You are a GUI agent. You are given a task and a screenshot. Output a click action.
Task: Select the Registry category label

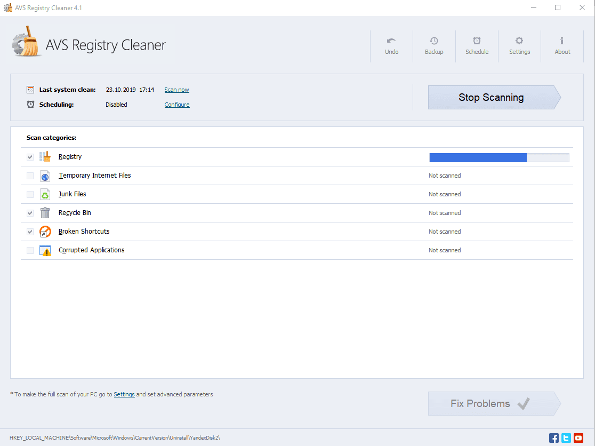[70, 157]
